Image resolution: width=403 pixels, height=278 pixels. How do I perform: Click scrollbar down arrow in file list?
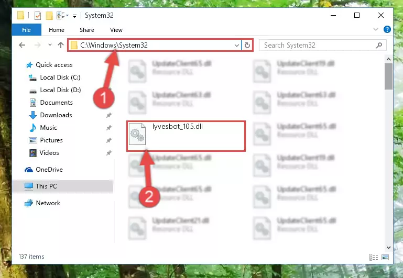tap(388, 248)
